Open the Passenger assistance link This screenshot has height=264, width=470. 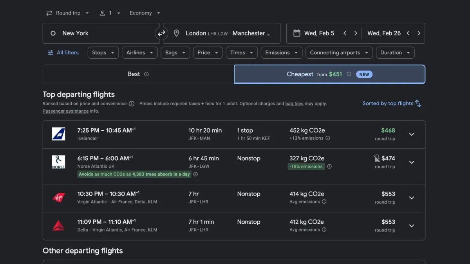click(x=65, y=111)
